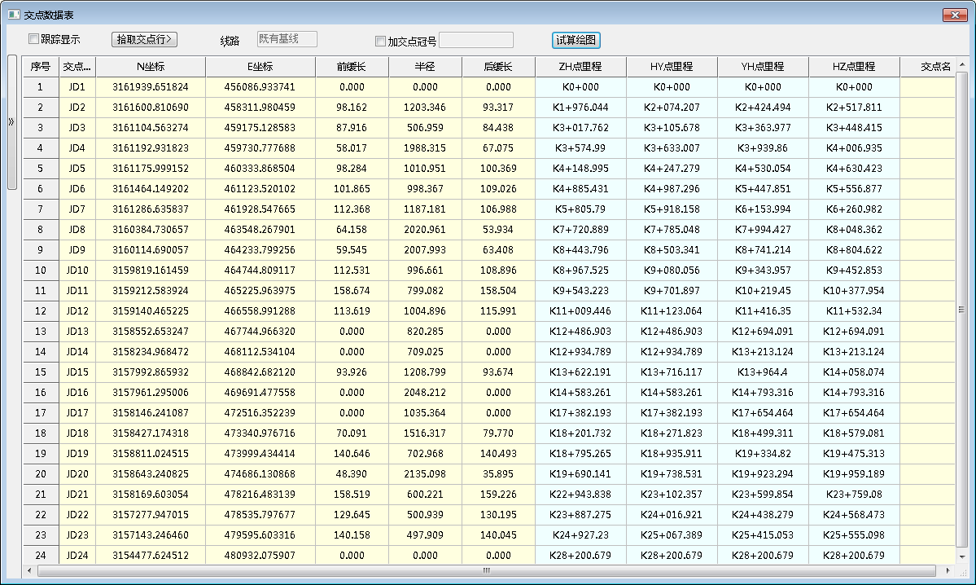Click the 试算绘图 button
976x585 pixels.
tap(576, 40)
